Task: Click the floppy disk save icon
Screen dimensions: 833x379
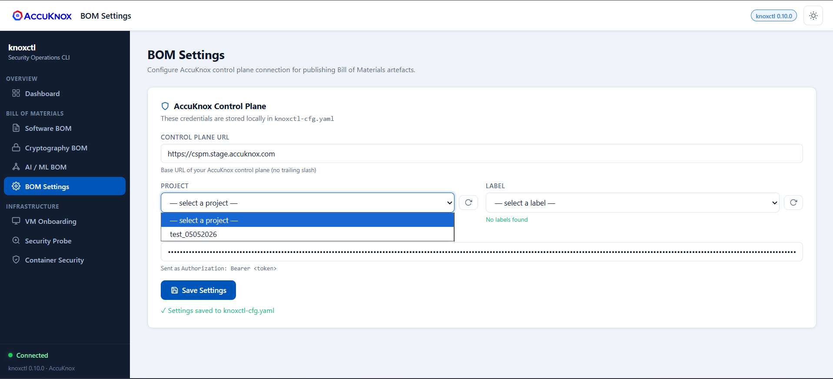Action: click(175, 290)
